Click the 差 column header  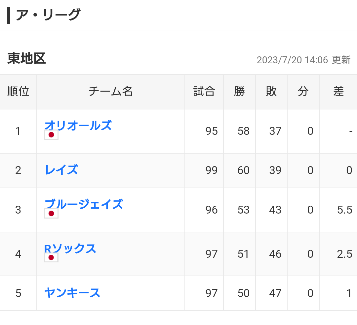click(338, 92)
